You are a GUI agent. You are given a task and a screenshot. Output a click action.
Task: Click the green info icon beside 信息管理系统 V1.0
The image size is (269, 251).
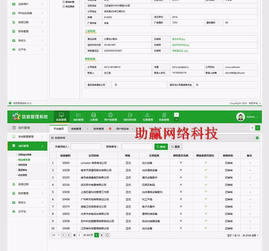click(x=10, y=103)
